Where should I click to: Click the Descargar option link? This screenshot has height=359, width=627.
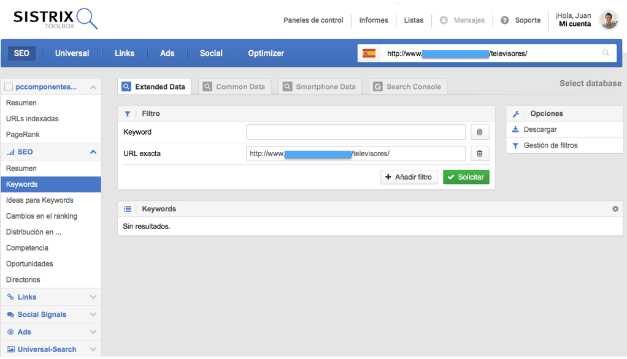[x=540, y=130]
